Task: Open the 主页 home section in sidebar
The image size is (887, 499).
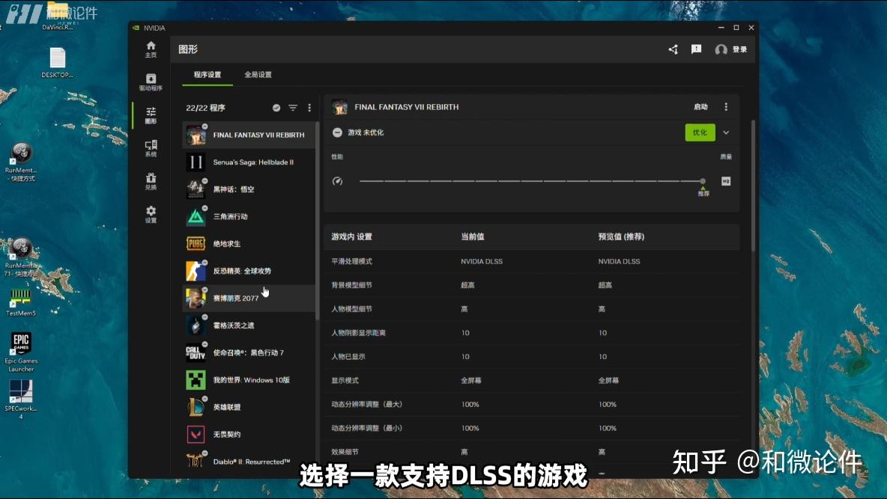Action: tap(151, 49)
